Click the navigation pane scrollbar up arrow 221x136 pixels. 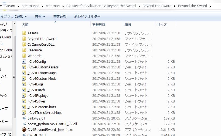tap(14, 24)
